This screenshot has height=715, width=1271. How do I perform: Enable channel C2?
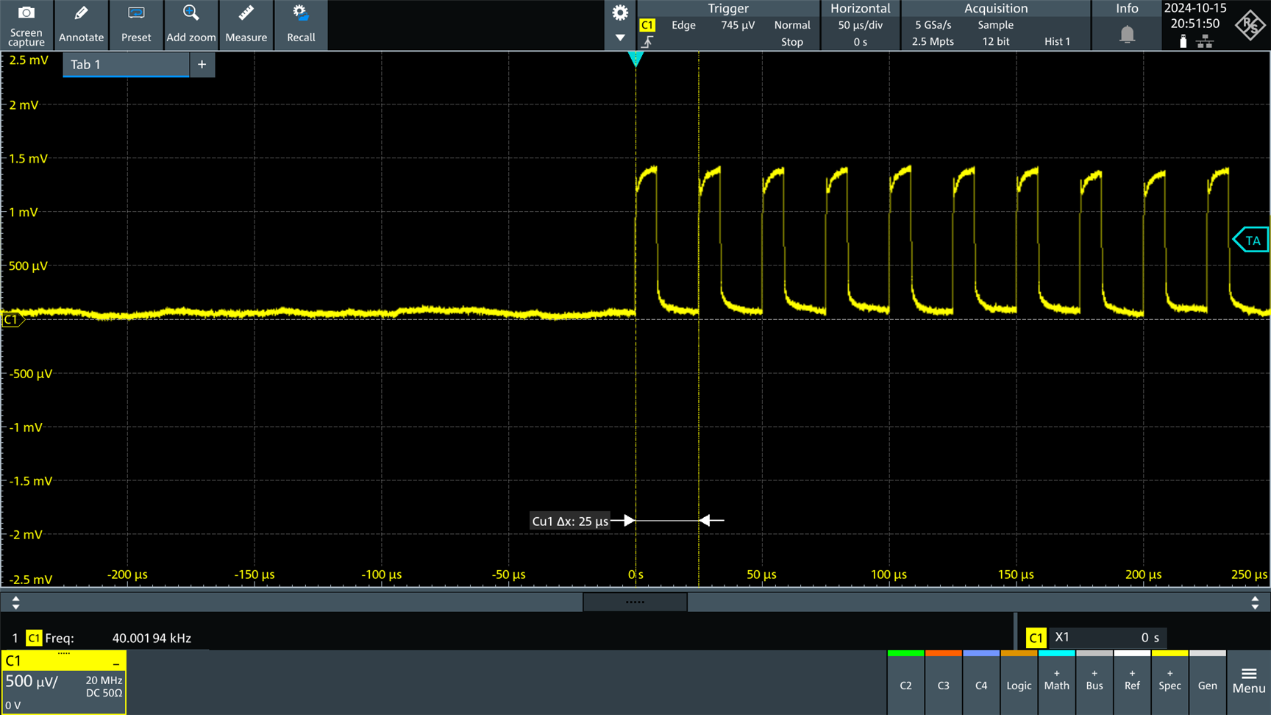pyautogui.click(x=905, y=682)
